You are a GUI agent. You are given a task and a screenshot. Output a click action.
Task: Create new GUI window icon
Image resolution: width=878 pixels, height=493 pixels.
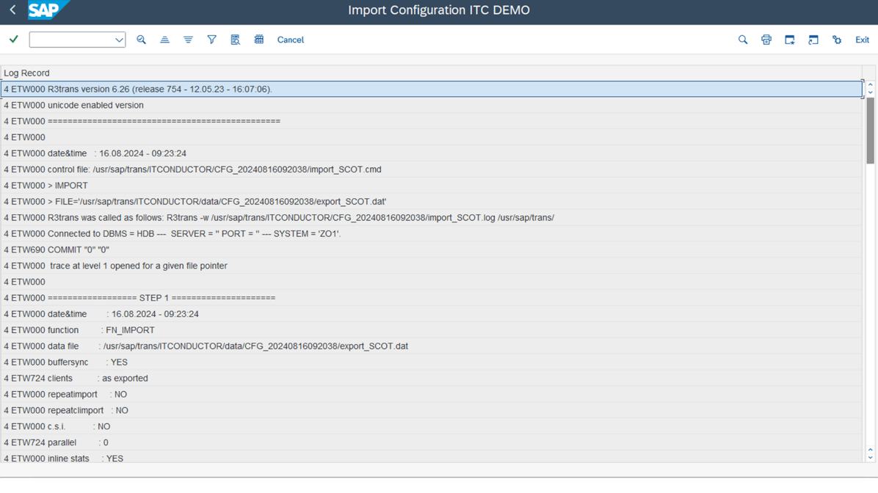pos(789,40)
